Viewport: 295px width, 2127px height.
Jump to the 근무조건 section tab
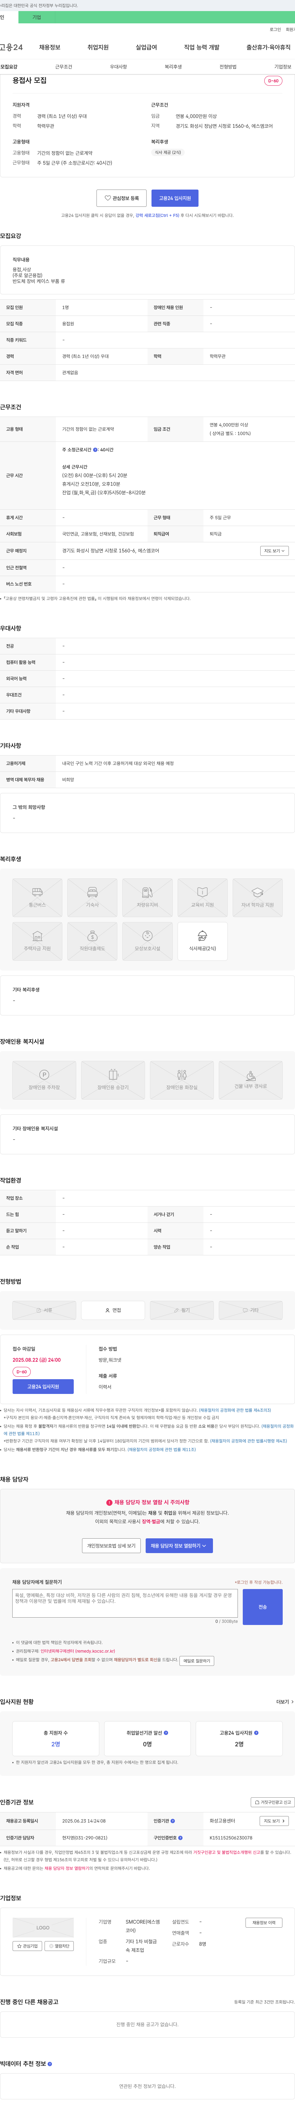pos(64,67)
